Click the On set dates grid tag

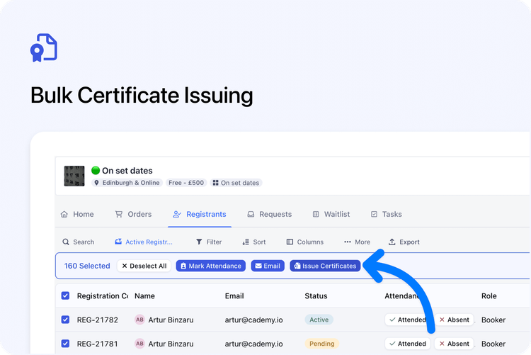[x=236, y=183]
